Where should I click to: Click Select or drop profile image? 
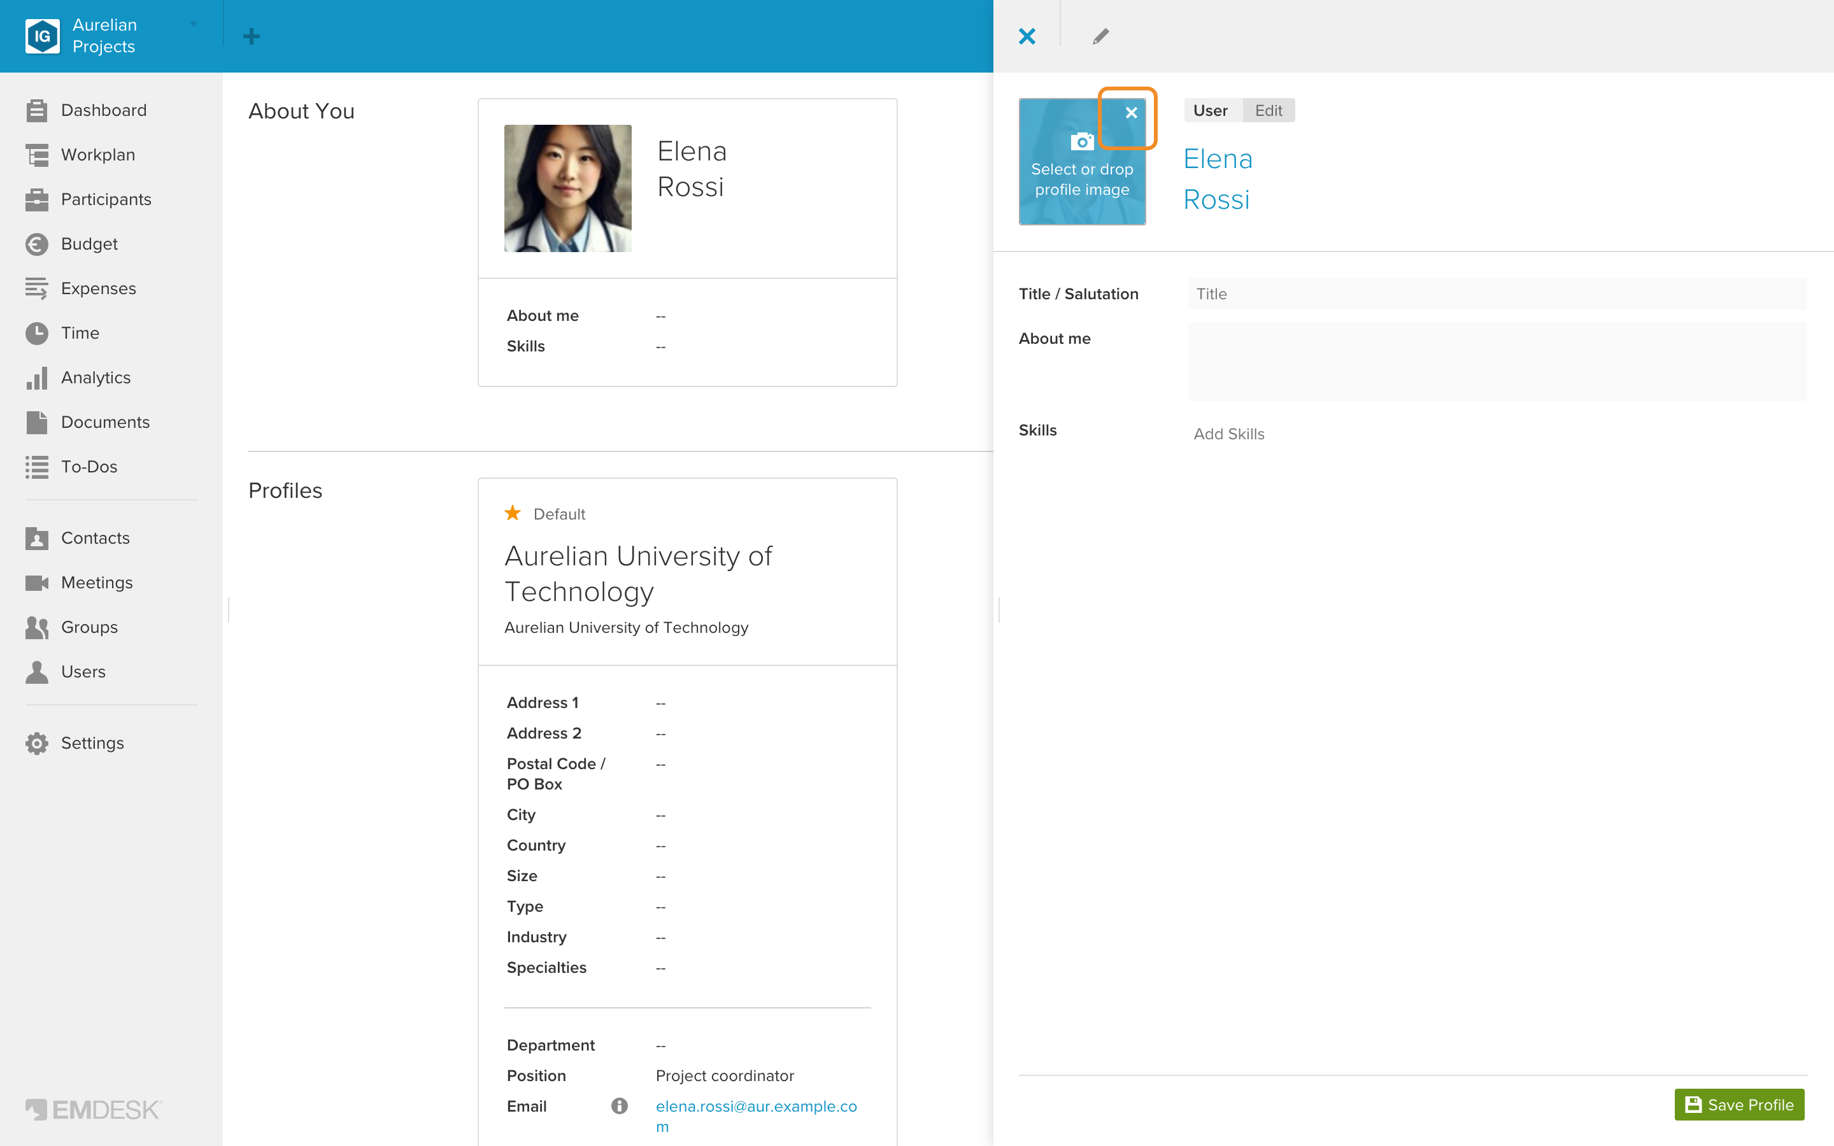[x=1081, y=180]
